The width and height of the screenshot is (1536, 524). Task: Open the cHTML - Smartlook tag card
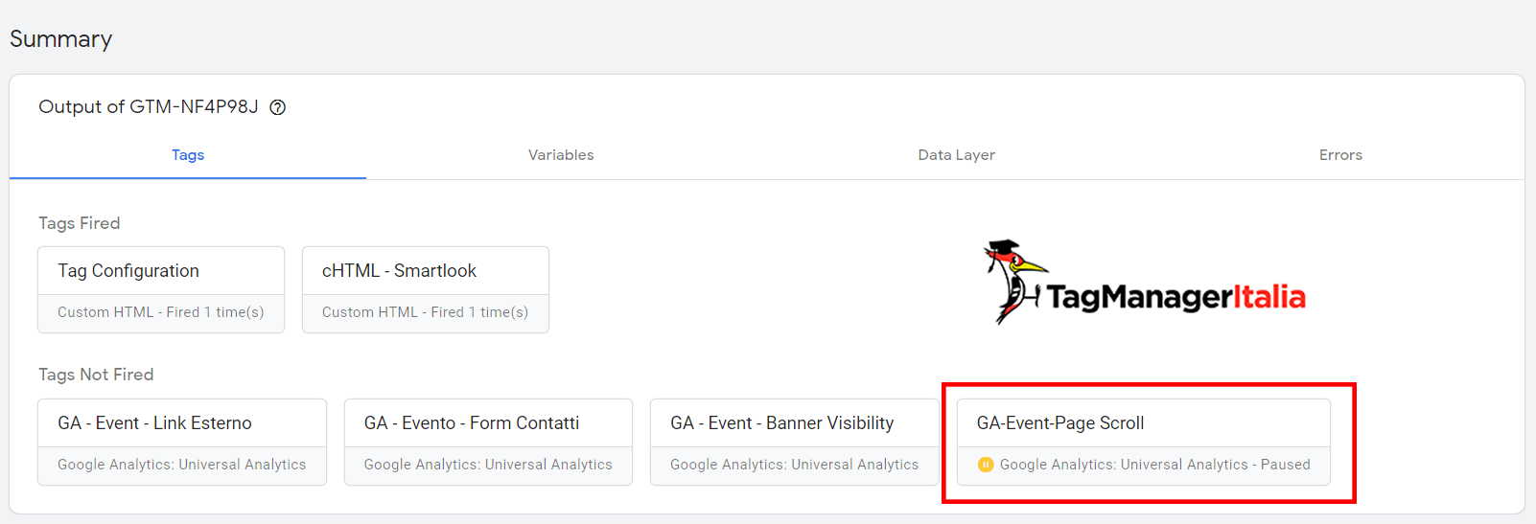click(426, 290)
